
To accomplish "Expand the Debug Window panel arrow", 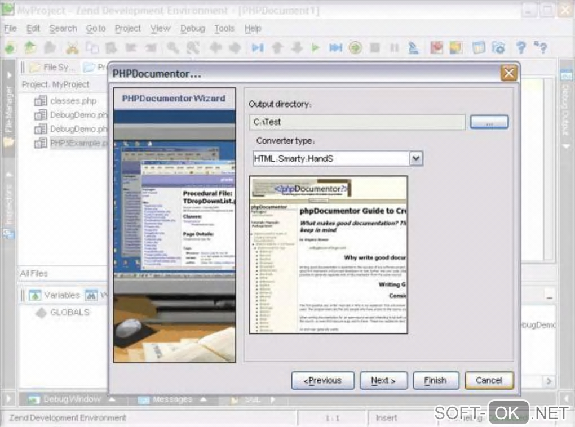I will tap(112, 399).
